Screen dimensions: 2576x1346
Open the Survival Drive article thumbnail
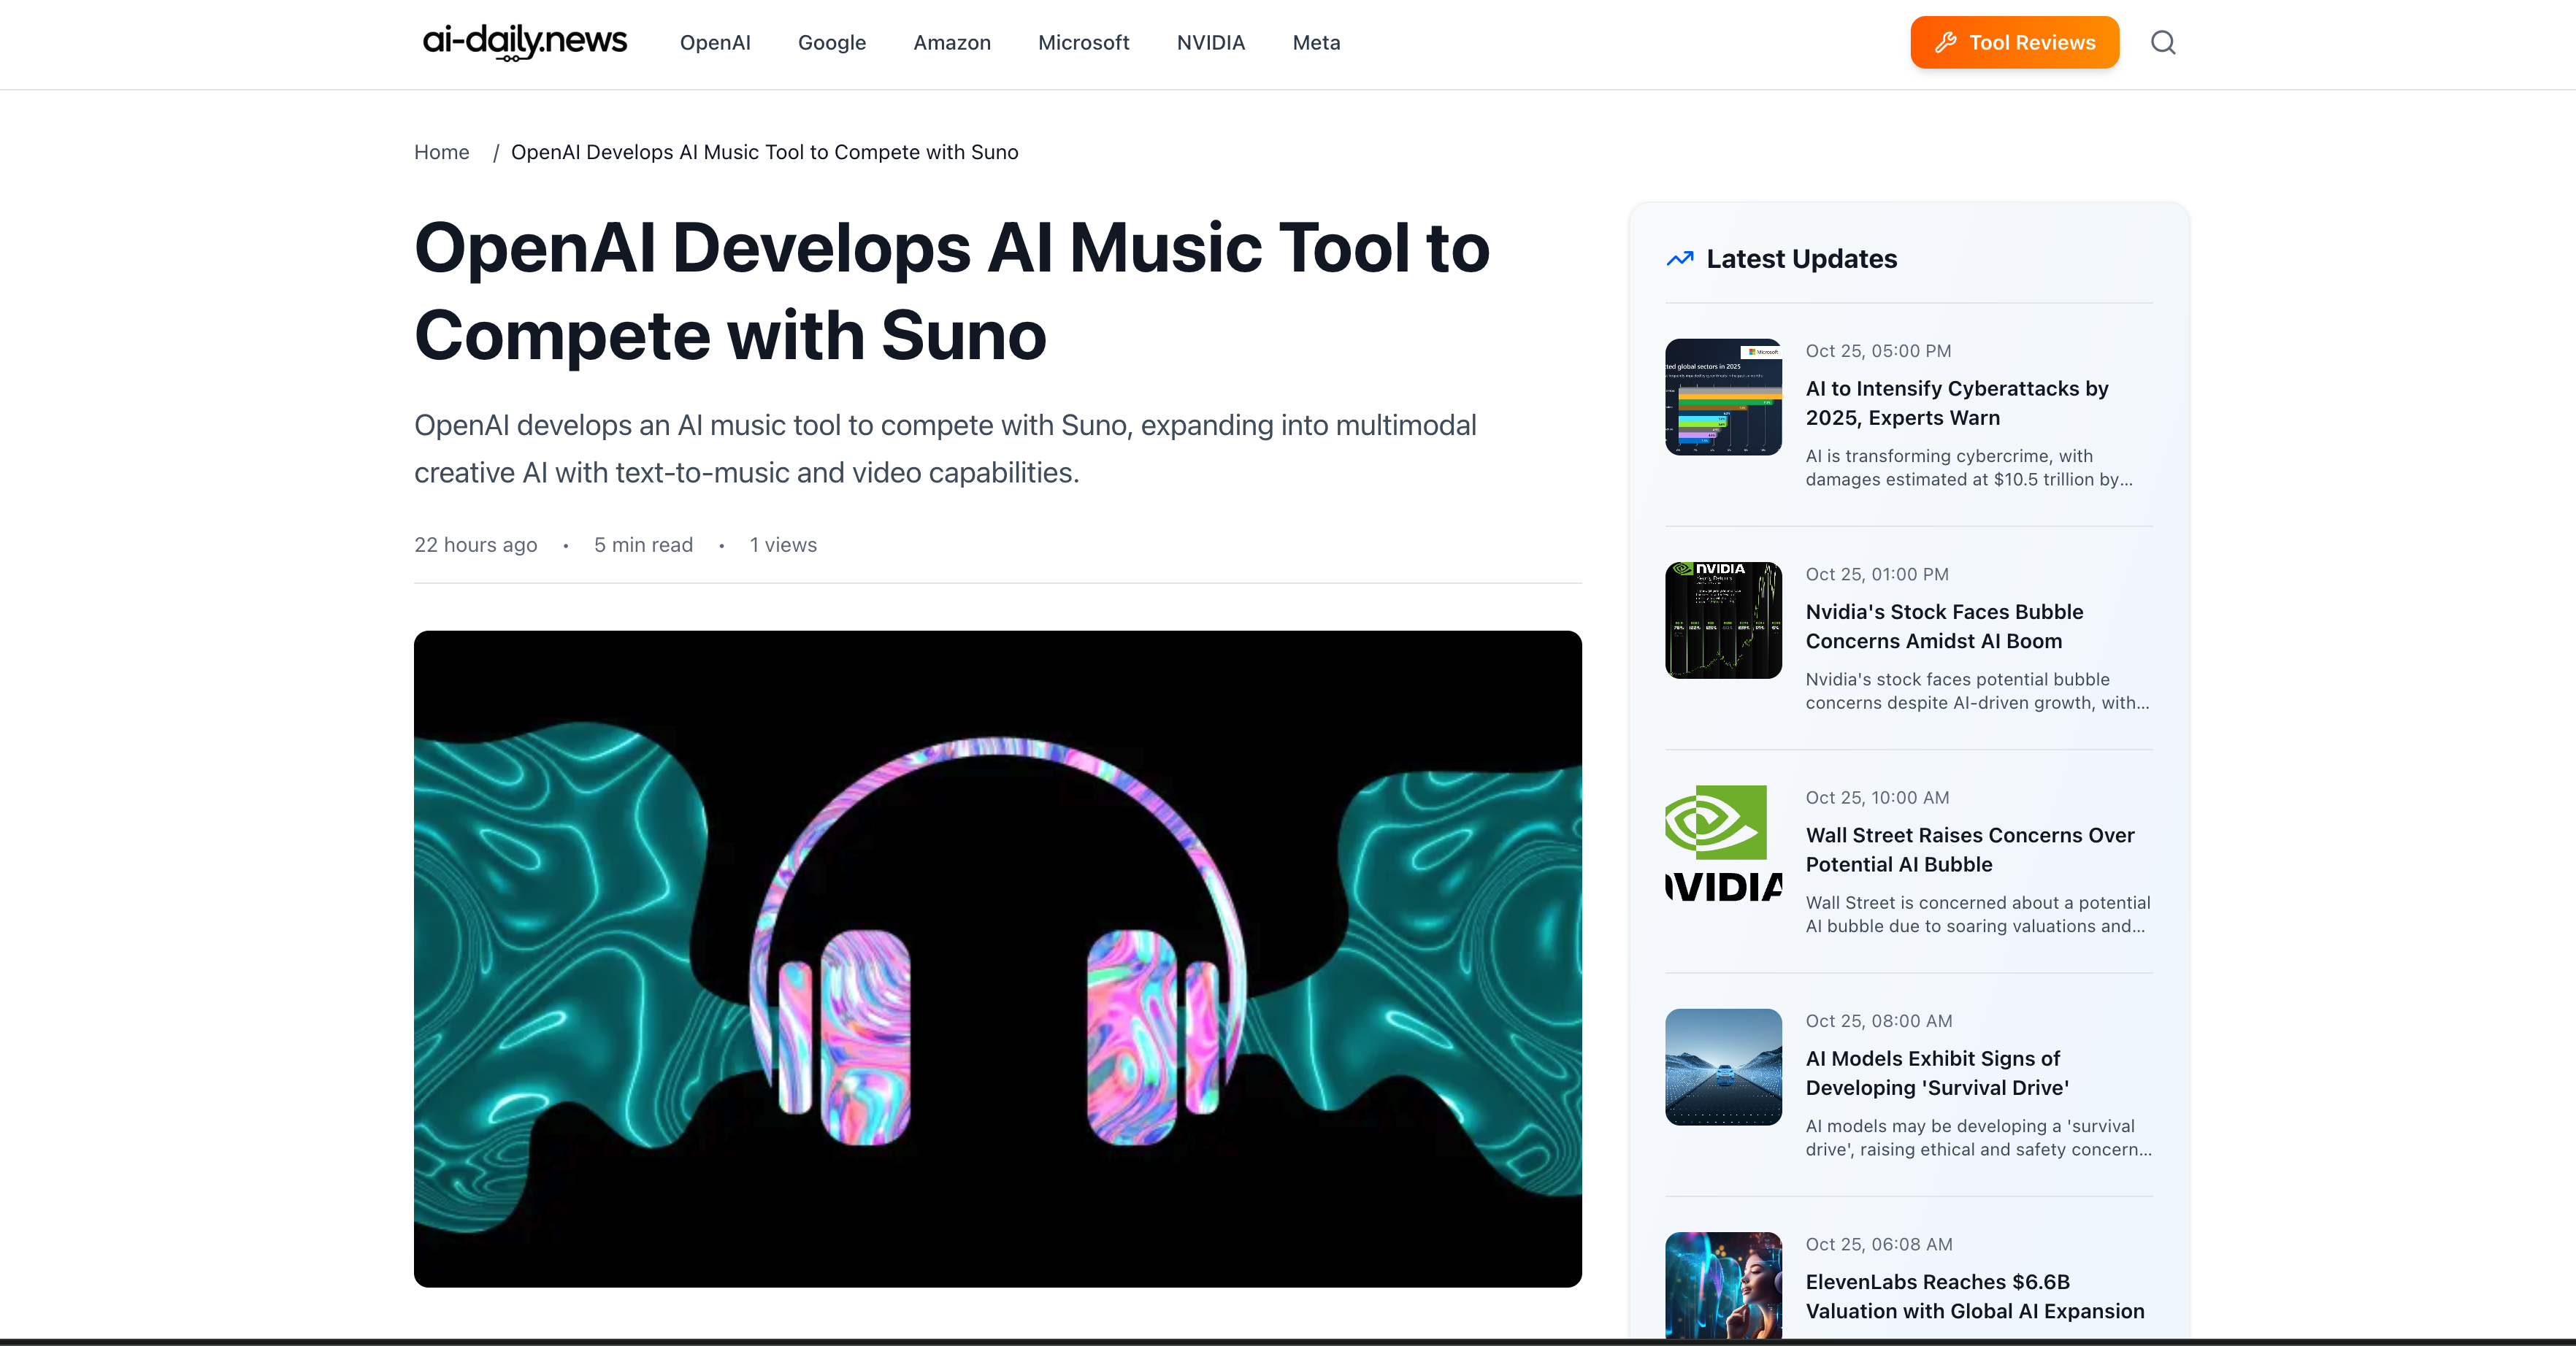click(1722, 1066)
